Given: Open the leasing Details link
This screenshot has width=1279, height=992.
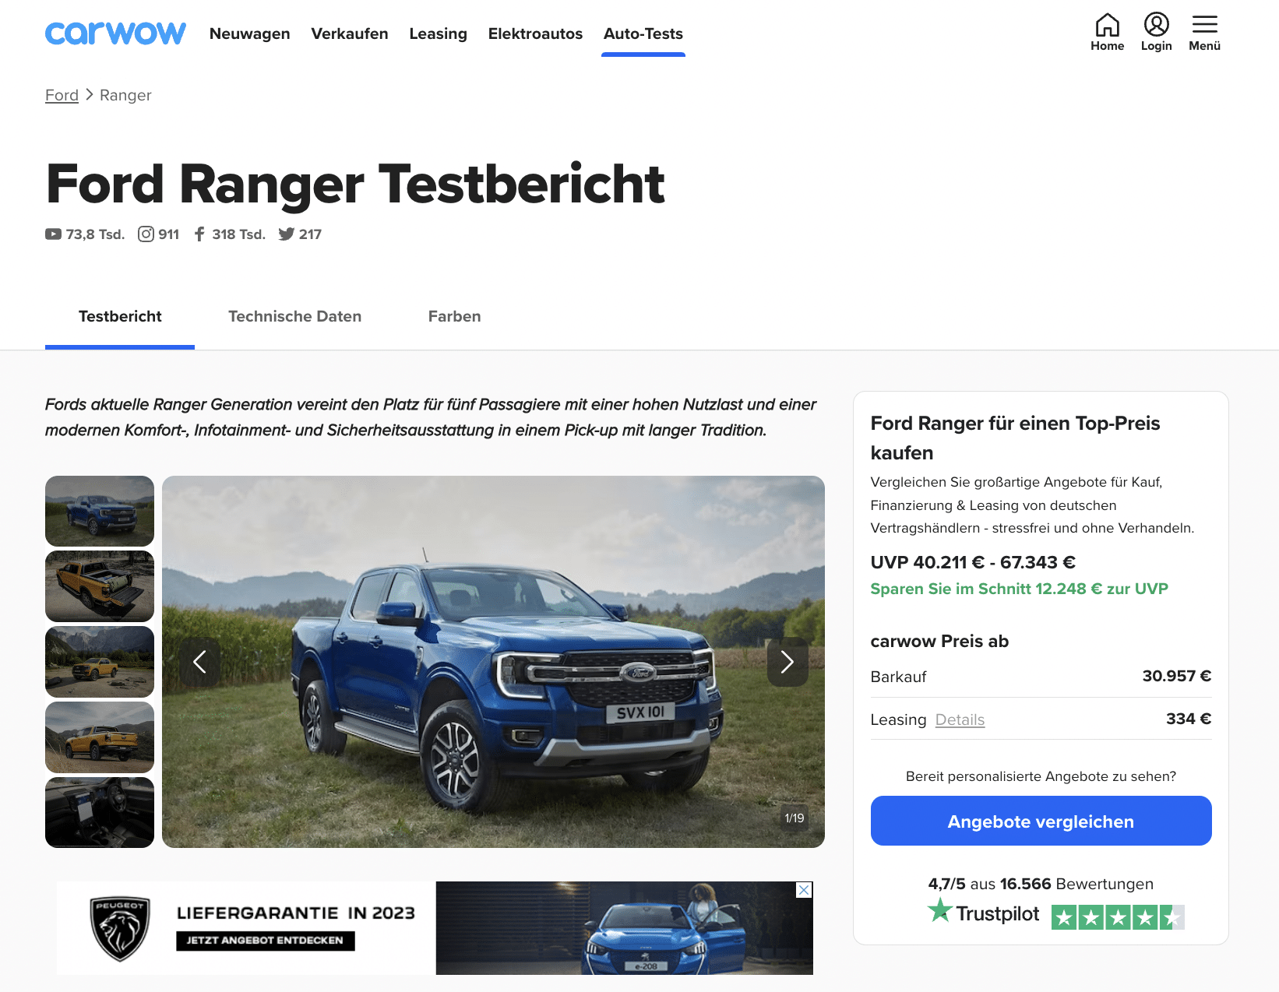Looking at the screenshot, I should (x=960, y=719).
